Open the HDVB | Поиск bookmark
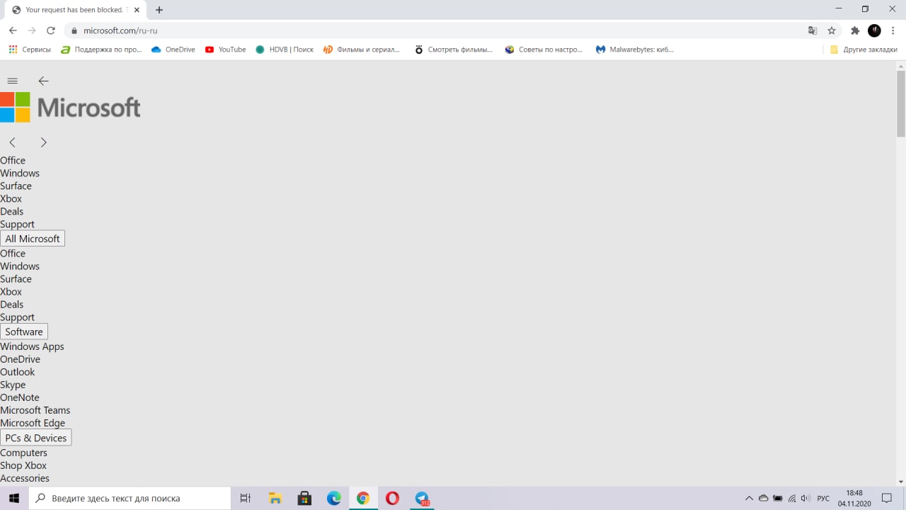The image size is (906, 510). pyautogui.click(x=285, y=50)
